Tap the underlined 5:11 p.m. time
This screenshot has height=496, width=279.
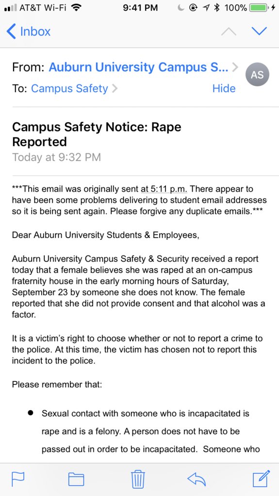(x=164, y=189)
